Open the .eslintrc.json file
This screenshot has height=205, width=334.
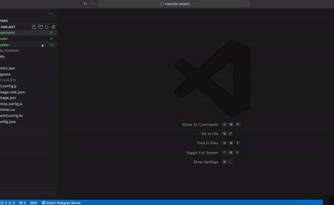click(29, 68)
